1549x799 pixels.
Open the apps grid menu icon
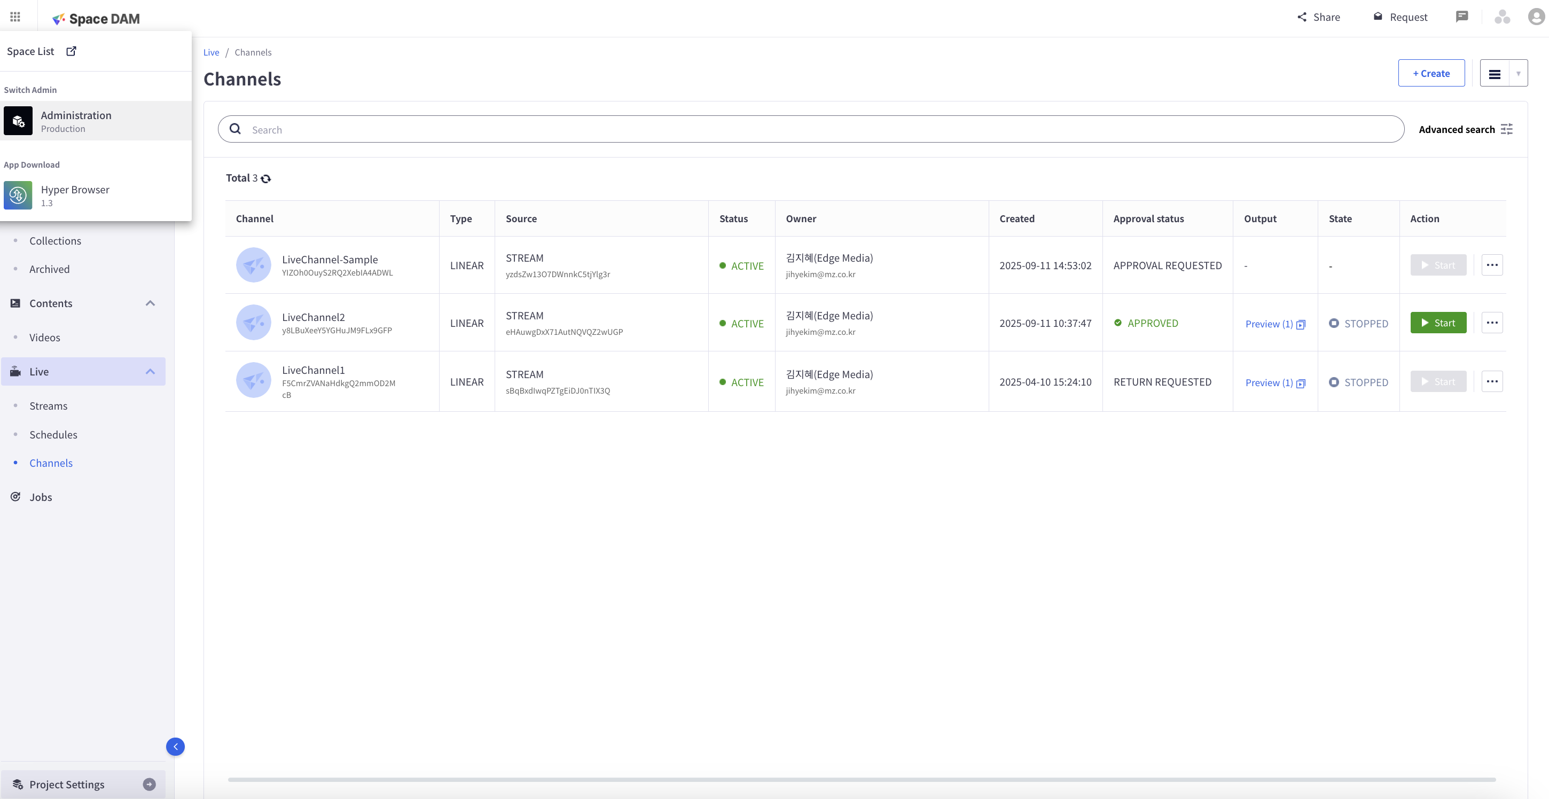pos(15,17)
